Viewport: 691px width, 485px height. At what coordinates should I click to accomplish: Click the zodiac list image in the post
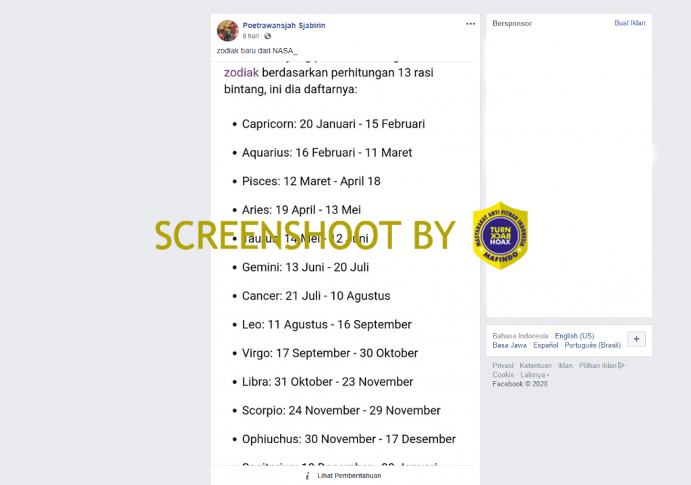345,263
